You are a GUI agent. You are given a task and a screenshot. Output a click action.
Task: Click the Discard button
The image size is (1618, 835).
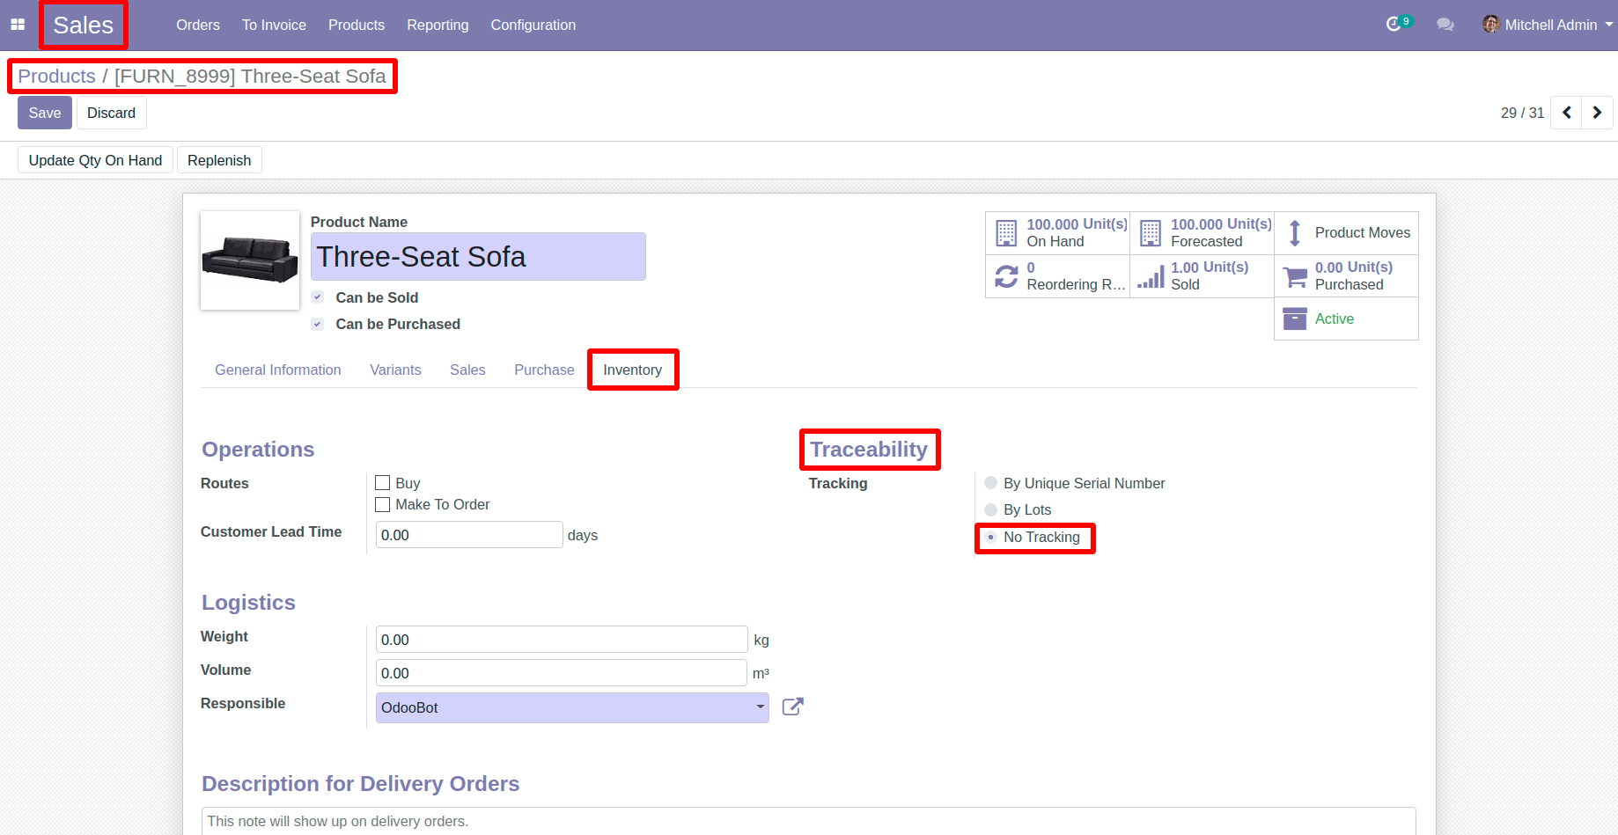pos(112,113)
